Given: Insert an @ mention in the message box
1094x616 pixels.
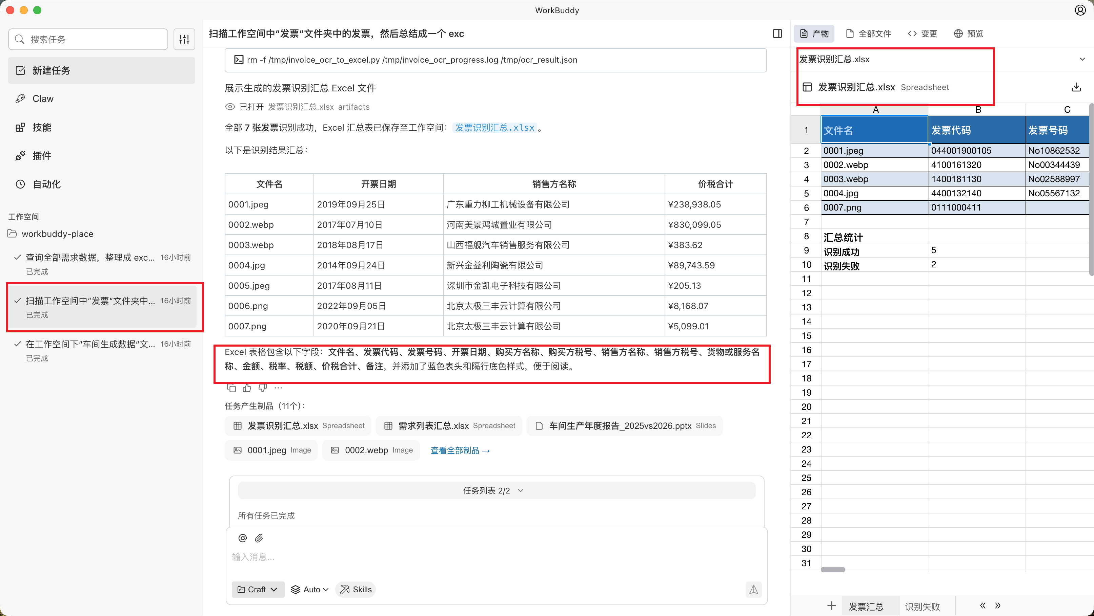Looking at the screenshot, I should pos(243,538).
